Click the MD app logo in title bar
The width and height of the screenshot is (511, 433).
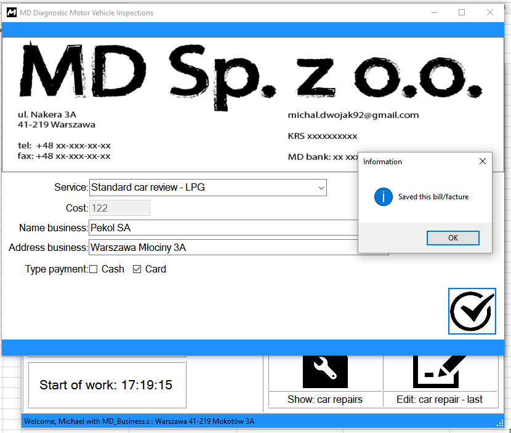[12, 13]
